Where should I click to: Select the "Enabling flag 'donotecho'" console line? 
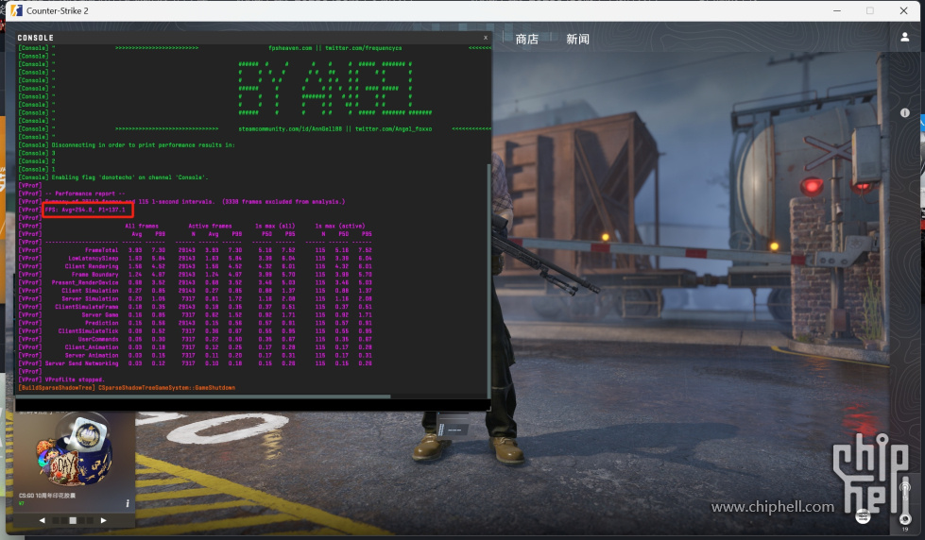(x=129, y=177)
